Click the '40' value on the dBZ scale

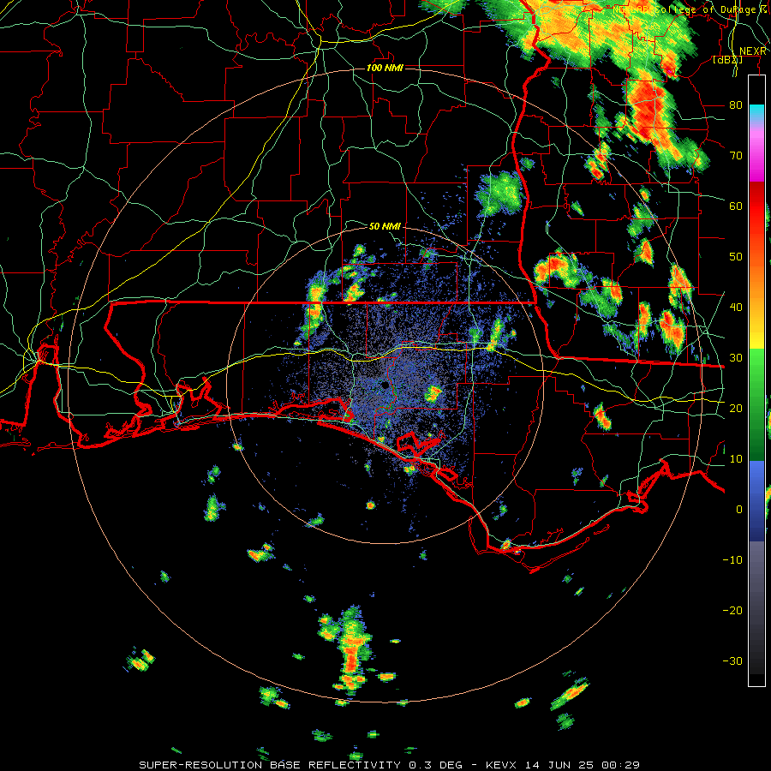point(736,308)
